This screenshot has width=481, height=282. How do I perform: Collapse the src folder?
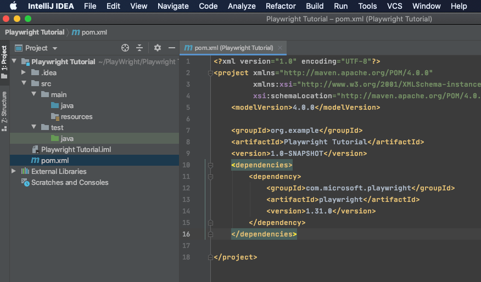click(x=24, y=83)
